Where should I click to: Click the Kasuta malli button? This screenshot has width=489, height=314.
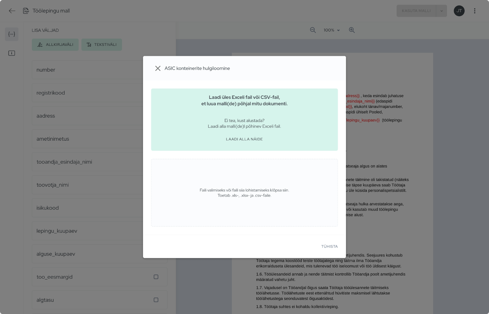click(416, 11)
